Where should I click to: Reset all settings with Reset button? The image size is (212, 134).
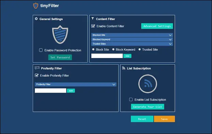[142, 119]
